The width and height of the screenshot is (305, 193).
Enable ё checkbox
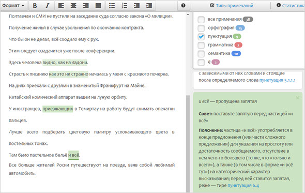[x=201, y=62]
